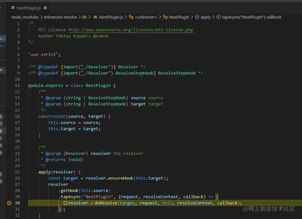This screenshot has height=219, width=302.
Task: Click the @returns {void} annotation on line 23
Action: click(64, 160)
